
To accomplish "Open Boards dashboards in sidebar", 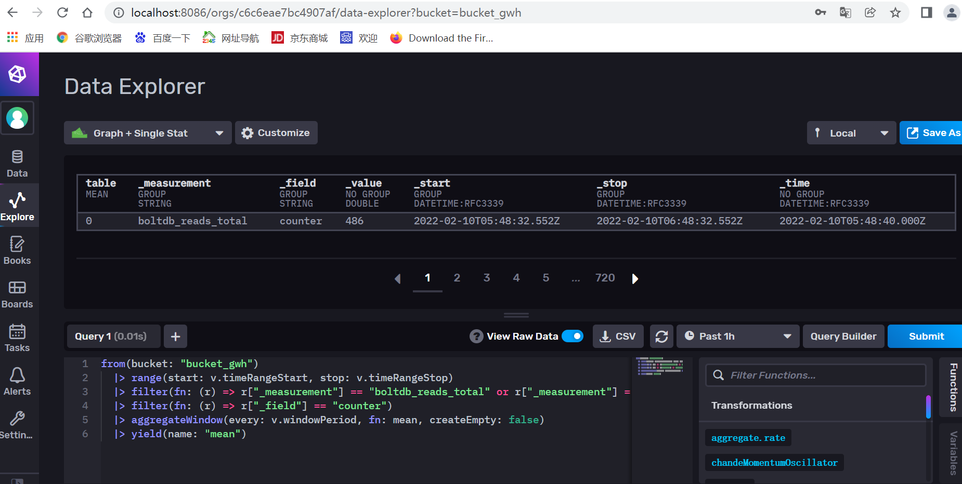I will 17,294.
